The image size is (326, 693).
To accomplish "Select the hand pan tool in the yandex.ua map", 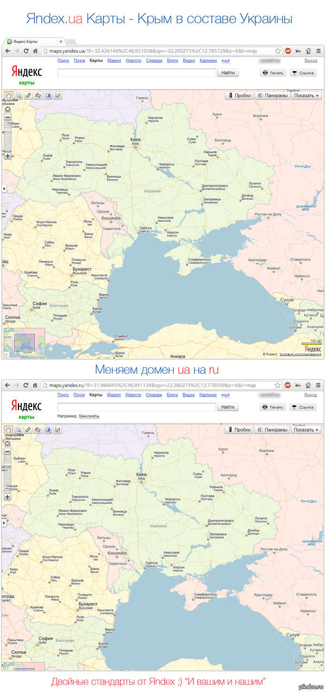I will [x=9, y=95].
